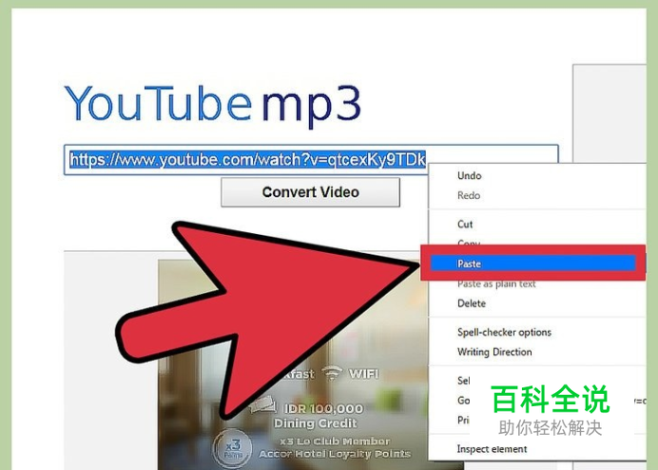Click the Convert Video button
This screenshot has width=658, height=470.
coord(311,192)
